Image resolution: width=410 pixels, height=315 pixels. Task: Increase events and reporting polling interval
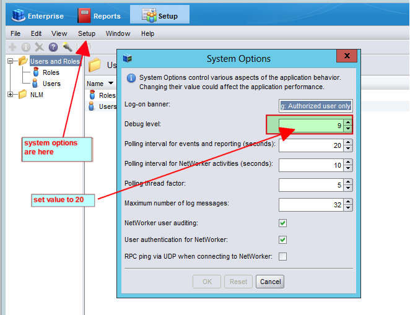coord(348,142)
